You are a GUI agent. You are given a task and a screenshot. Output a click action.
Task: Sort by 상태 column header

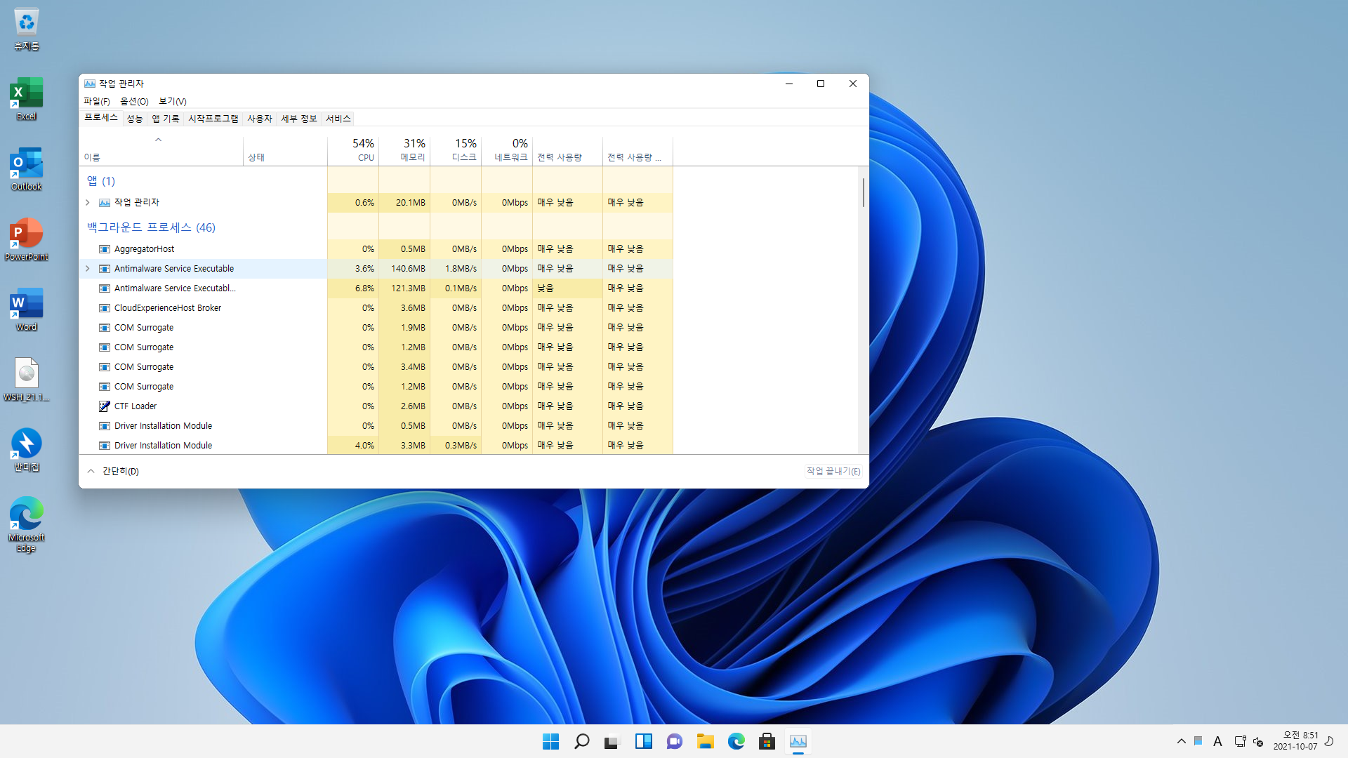(x=286, y=150)
